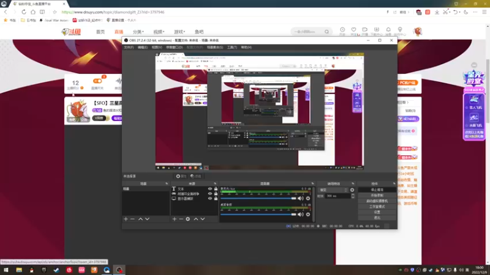Increase the transition duration stepper
490x275 pixels.
click(353, 194)
